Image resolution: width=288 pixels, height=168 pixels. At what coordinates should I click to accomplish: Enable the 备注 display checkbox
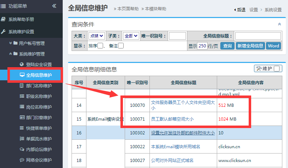(121, 46)
